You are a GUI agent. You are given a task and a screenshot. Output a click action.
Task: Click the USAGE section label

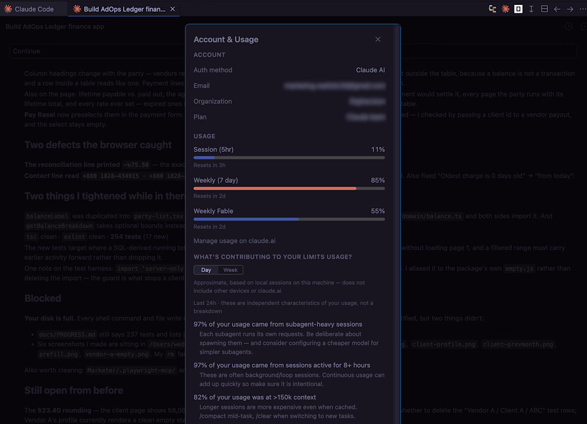pyautogui.click(x=204, y=136)
